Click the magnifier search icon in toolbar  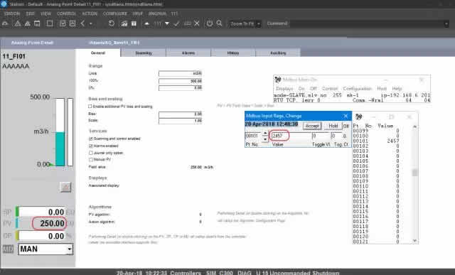(x=220, y=23)
